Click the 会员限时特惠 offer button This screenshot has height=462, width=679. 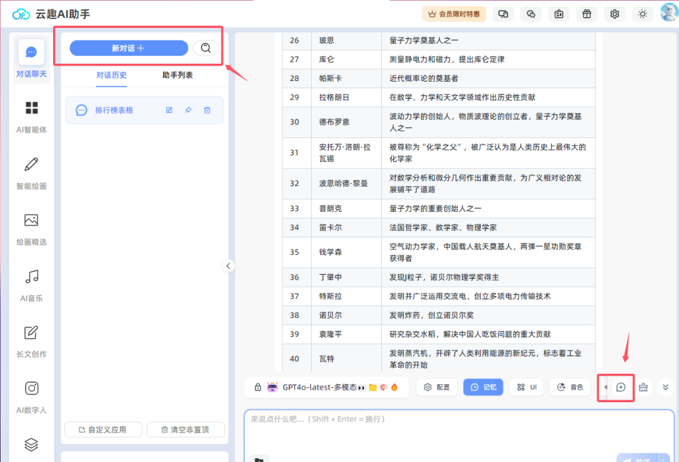[x=454, y=14]
